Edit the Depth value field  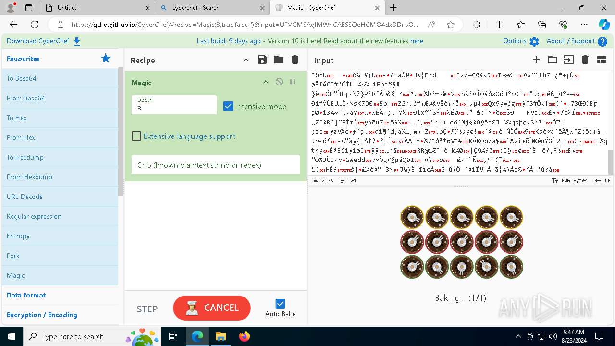(x=174, y=105)
